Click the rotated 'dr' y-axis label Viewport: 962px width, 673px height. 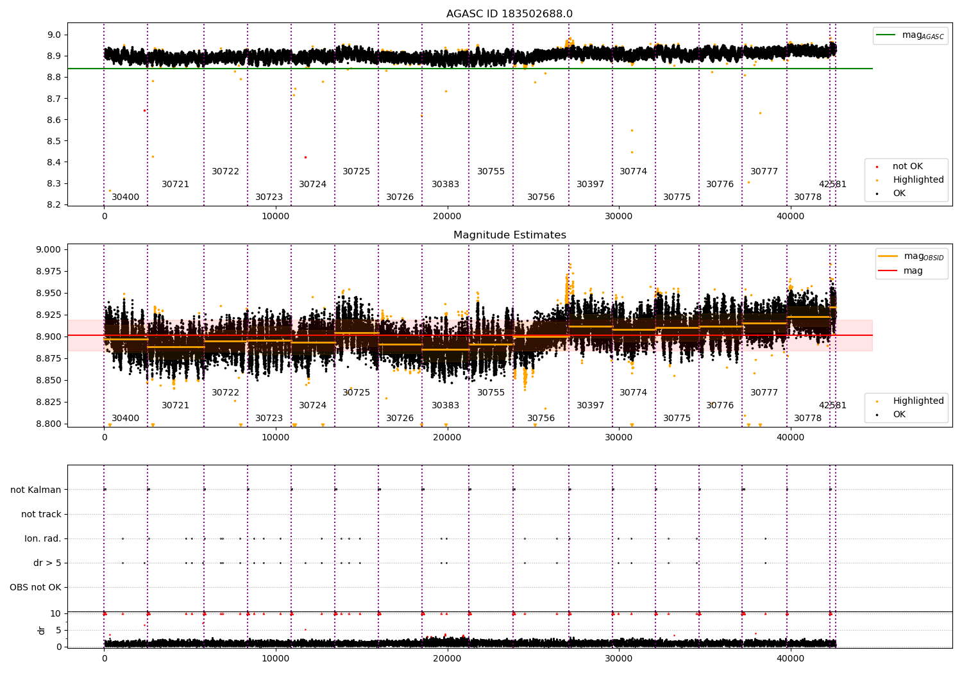(x=42, y=630)
